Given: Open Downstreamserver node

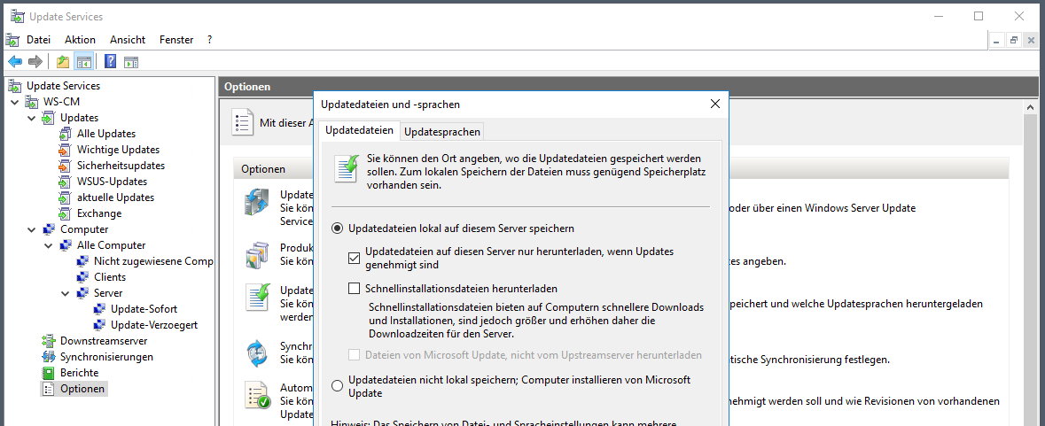Looking at the screenshot, I should [104, 342].
